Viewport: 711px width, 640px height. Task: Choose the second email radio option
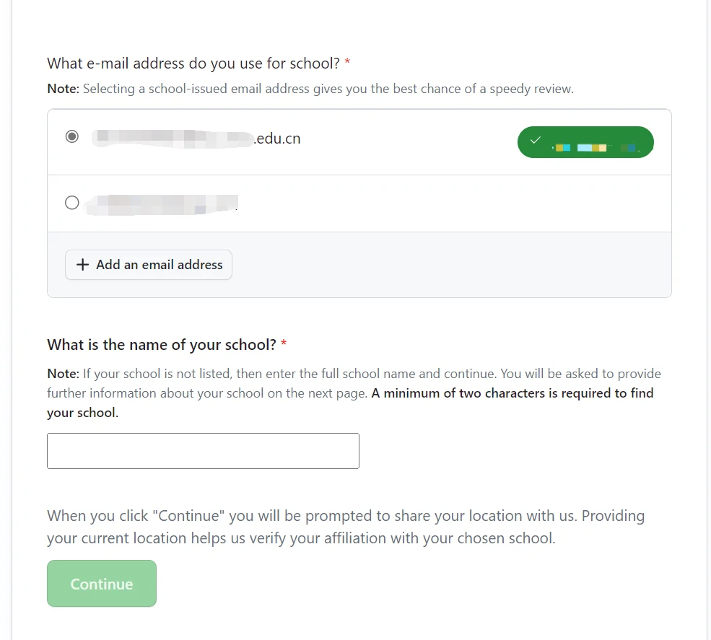tap(72, 203)
